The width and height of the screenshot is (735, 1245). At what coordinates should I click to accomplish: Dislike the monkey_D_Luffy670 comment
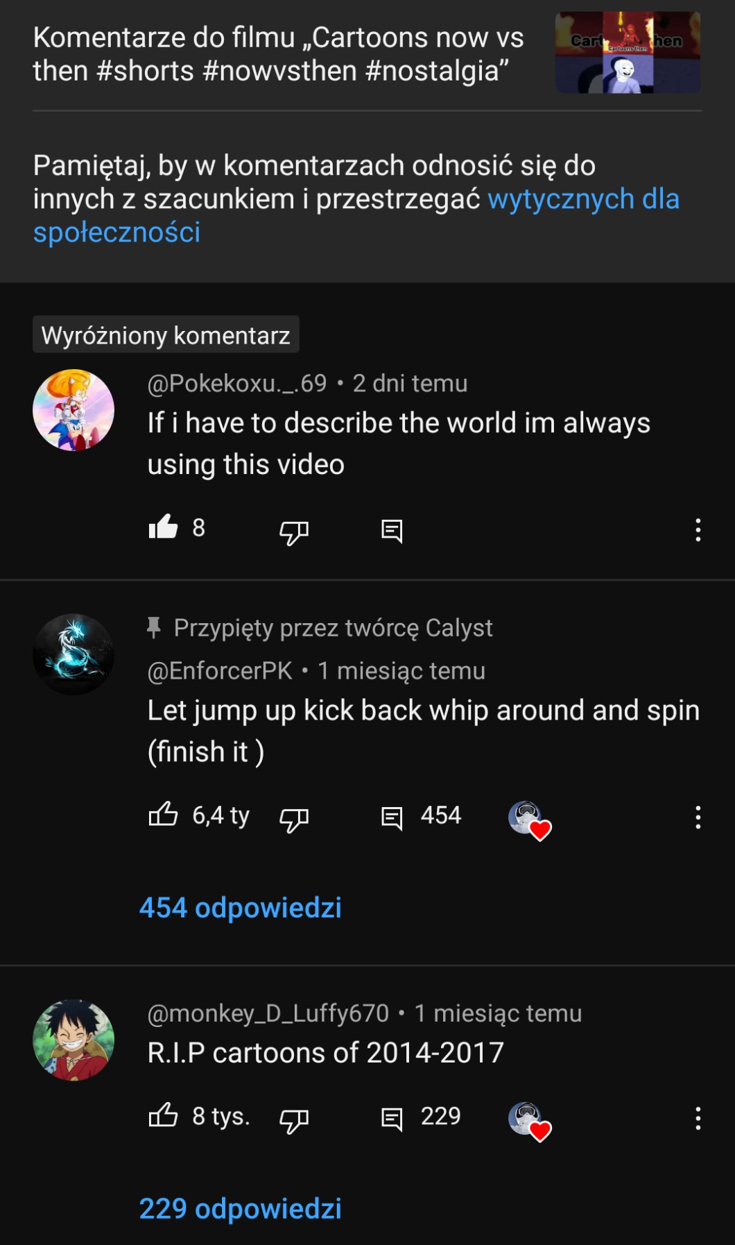(293, 1119)
